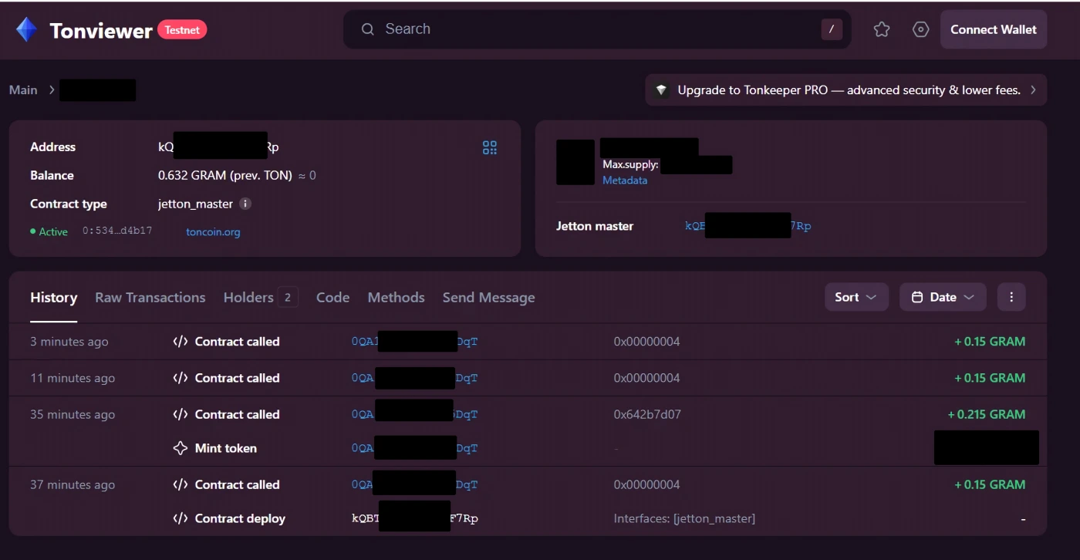Open sender address in the 3 minutes ago row
Viewport: 1080px width, 560px height.
(415, 342)
